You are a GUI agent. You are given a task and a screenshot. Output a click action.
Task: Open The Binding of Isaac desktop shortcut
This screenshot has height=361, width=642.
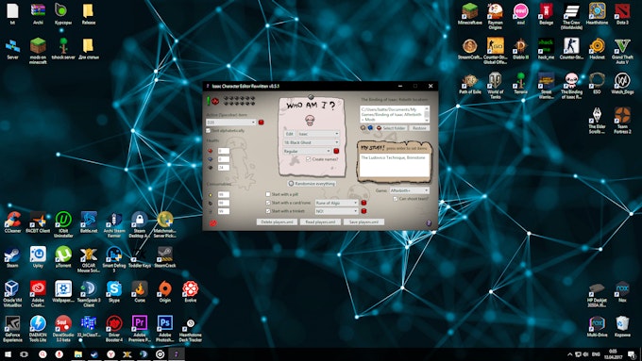571,86
